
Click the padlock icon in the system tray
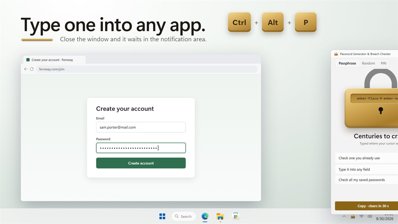click(353, 217)
